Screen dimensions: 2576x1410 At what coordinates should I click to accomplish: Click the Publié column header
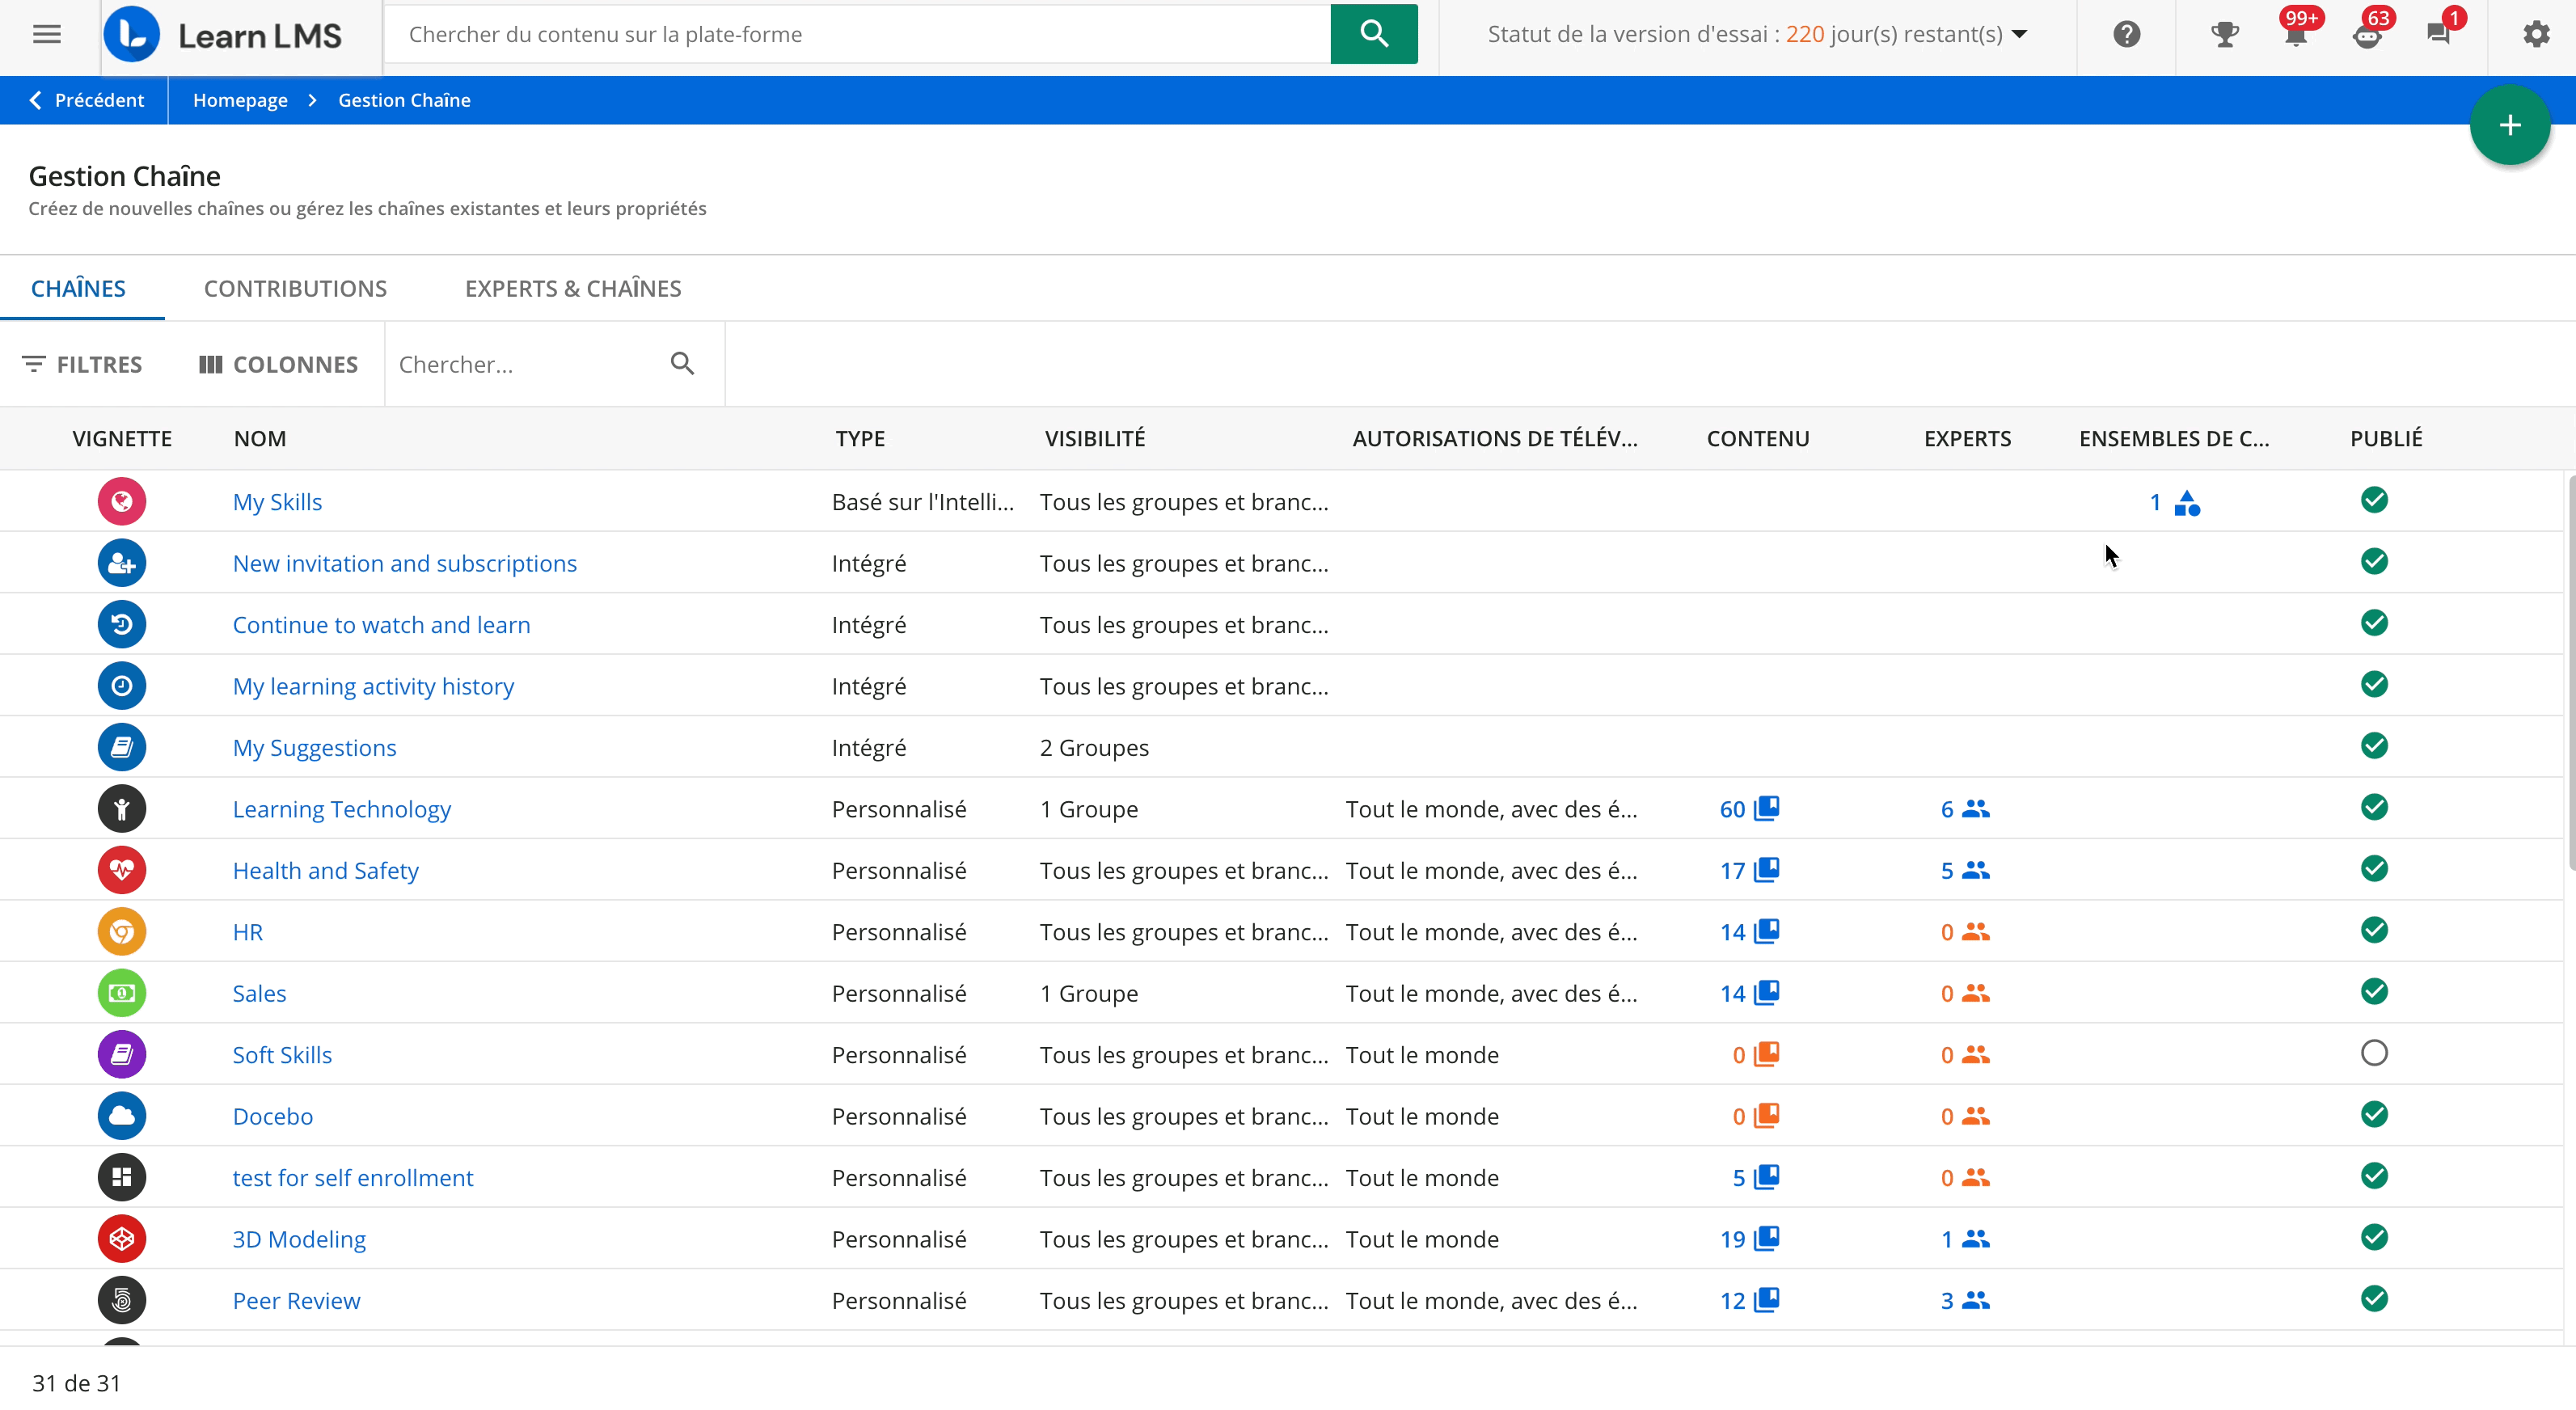coord(2386,438)
